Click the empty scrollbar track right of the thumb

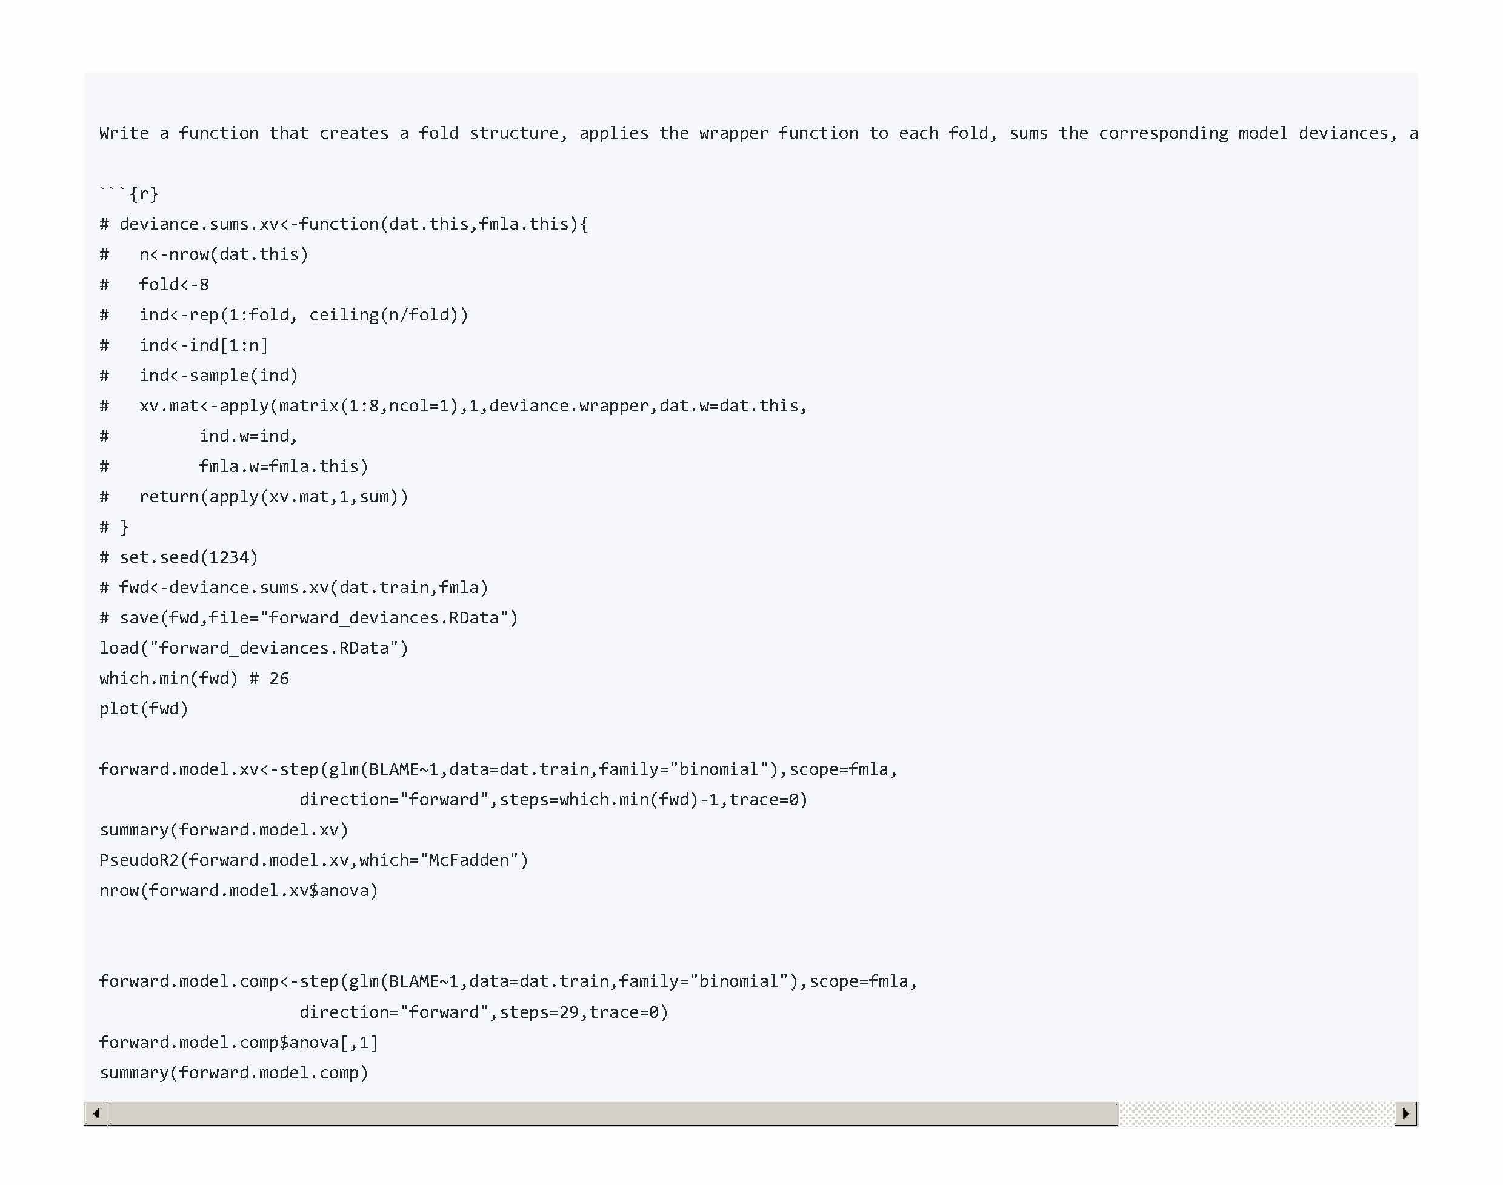(x=1255, y=1113)
